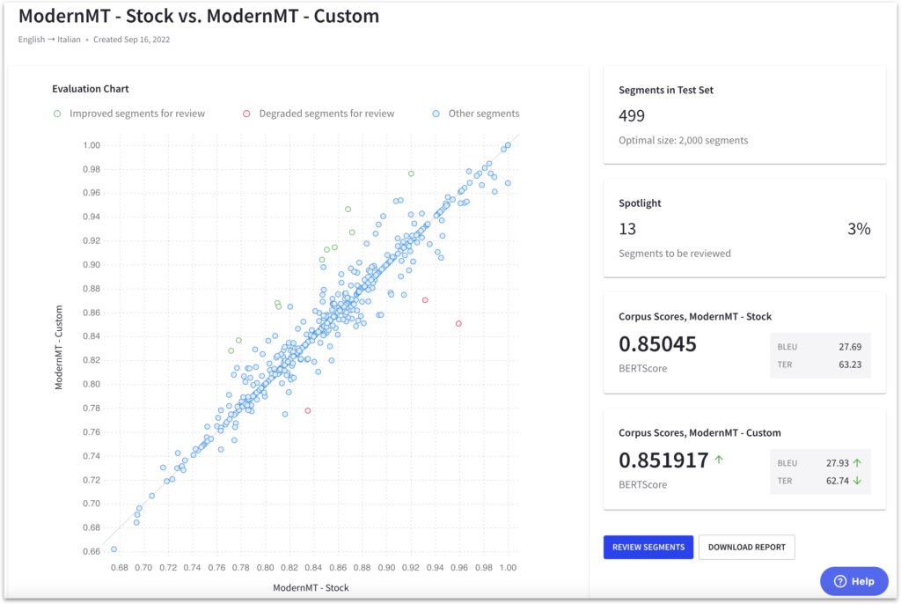Click the x-axis tick label 0.68
Screen dimensions: 901x604
[120, 568]
